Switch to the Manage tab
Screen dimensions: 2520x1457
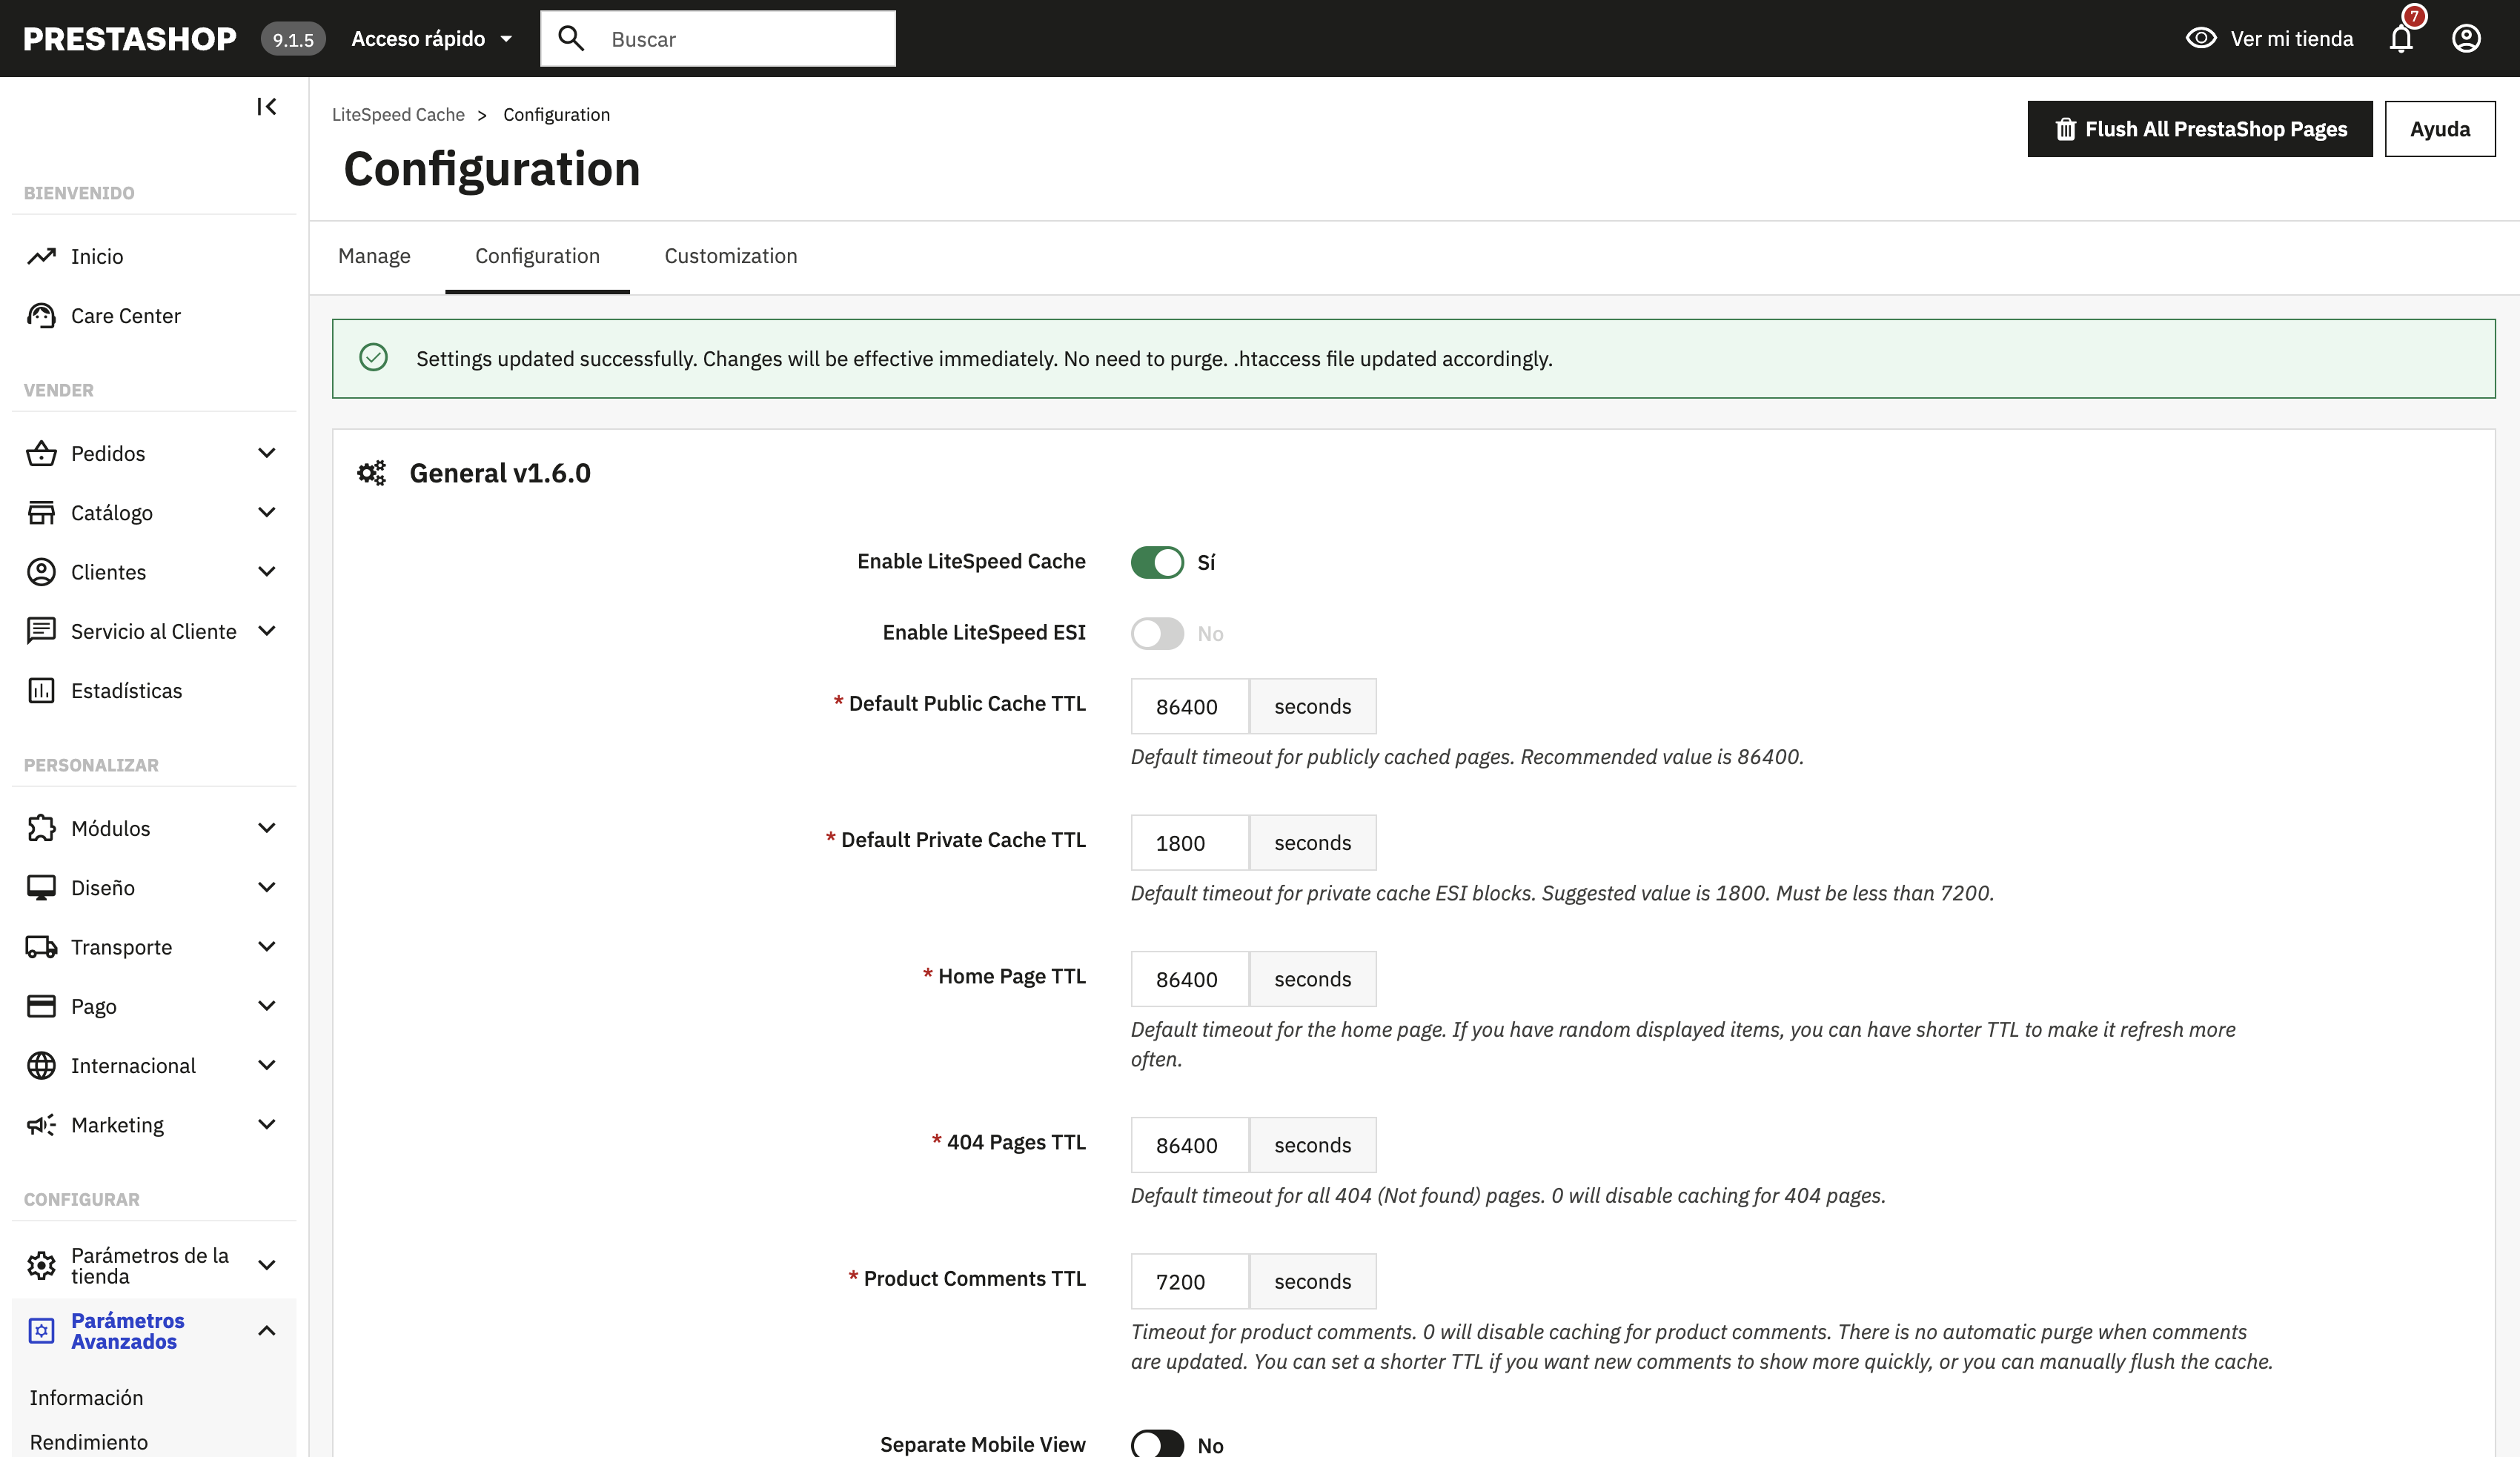pos(374,256)
